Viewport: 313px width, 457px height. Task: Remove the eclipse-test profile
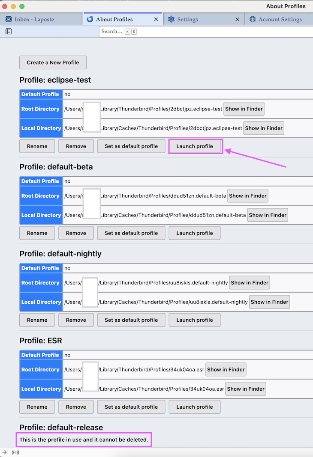coord(76,146)
